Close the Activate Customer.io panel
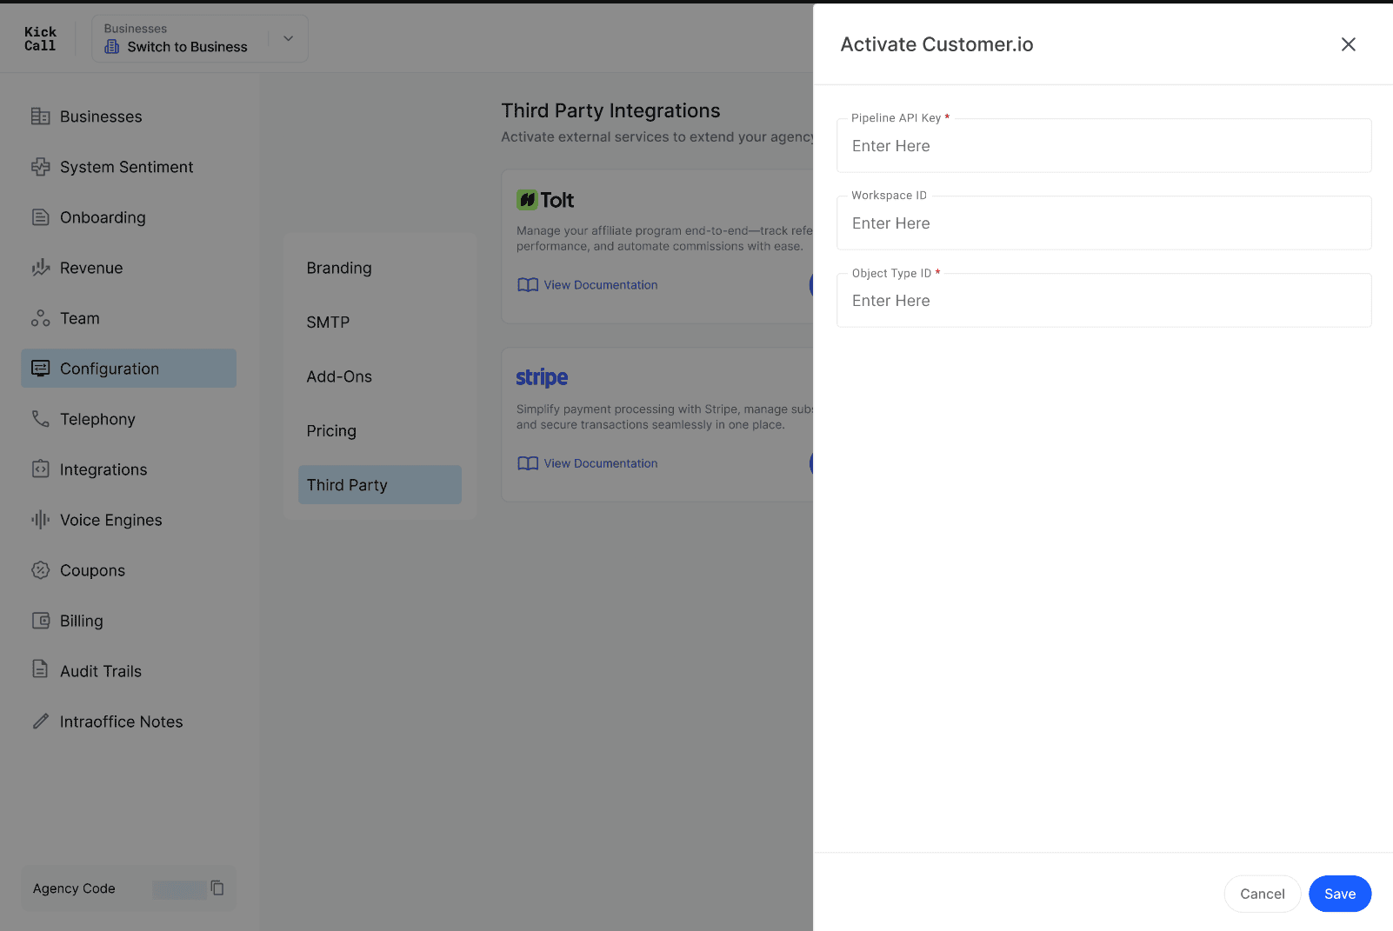 click(1348, 44)
